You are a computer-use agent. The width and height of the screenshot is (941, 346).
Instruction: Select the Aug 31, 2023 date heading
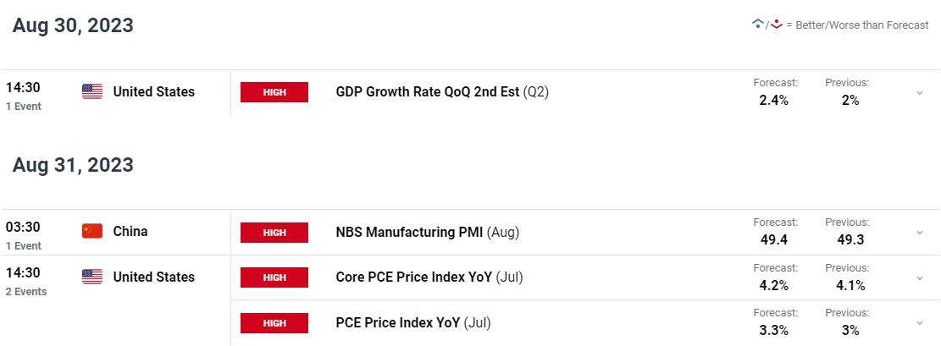point(73,165)
